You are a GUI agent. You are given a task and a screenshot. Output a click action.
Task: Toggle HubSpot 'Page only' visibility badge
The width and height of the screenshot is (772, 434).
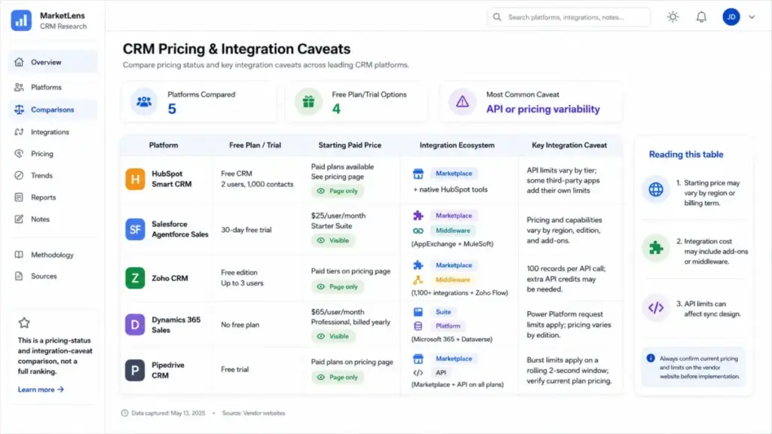337,191
